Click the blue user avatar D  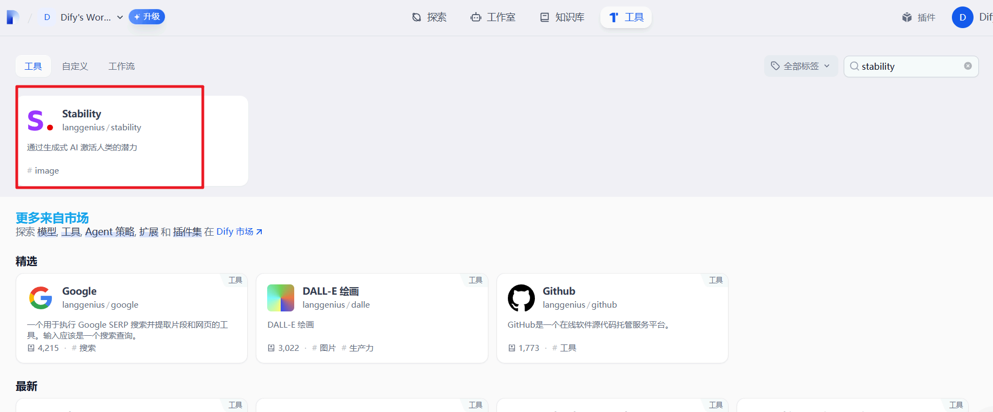(962, 17)
